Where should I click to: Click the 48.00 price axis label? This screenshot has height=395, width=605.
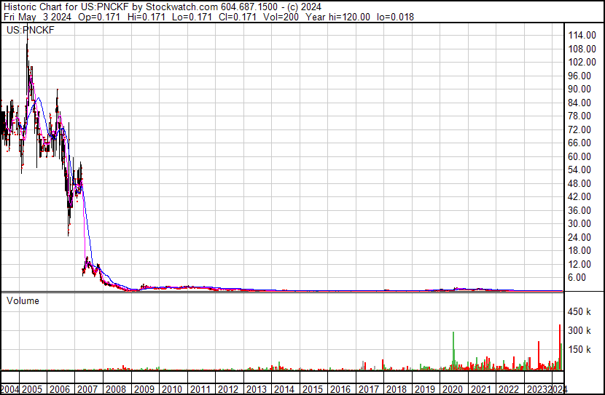(x=579, y=183)
